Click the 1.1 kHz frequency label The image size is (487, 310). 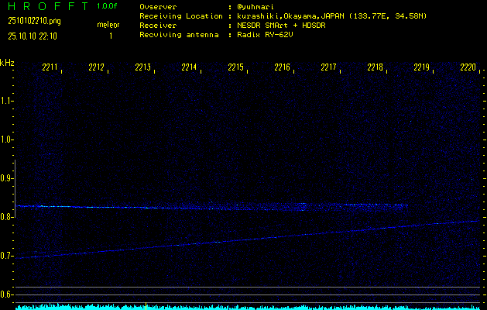[x=7, y=101]
